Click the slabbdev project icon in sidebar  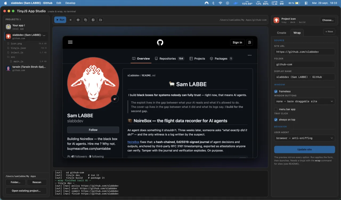point(9,36)
